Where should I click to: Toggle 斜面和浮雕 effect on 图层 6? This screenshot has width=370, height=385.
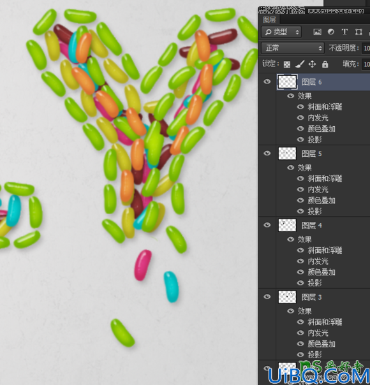[x=300, y=107]
